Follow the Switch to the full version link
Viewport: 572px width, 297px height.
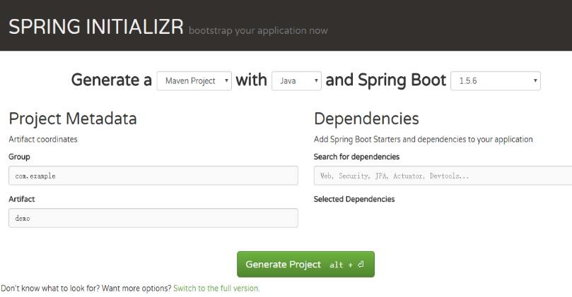216,289
